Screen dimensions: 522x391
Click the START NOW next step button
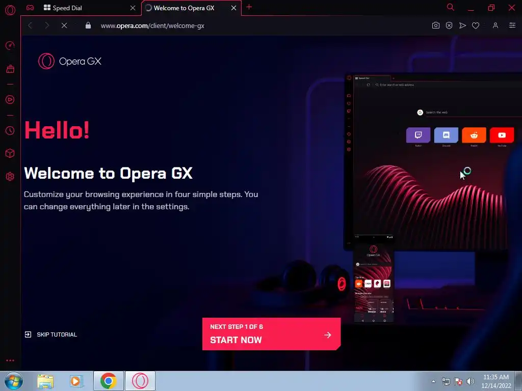[271, 334]
